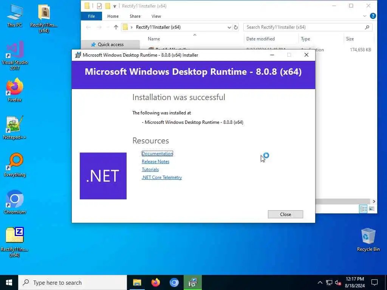Image resolution: width=387 pixels, height=290 pixels.
Task: Sort files by Type column header
Action: click(305, 39)
